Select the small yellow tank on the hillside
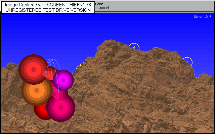The width and height of the screenshot is (215, 134). click(x=81, y=65)
